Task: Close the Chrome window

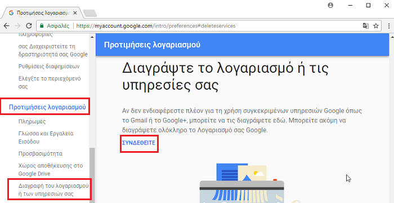Action: [x=387, y=5]
